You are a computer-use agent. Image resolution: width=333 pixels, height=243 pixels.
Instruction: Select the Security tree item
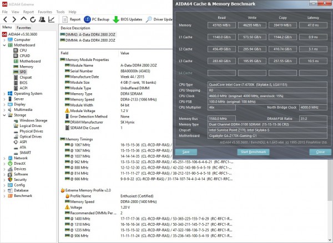17,180
